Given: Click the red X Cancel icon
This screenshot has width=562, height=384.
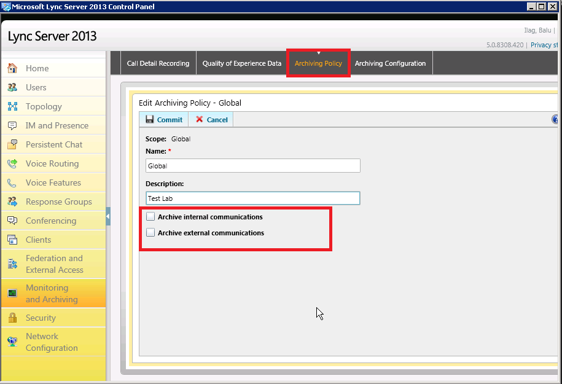Looking at the screenshot, I should coord(199,119).
